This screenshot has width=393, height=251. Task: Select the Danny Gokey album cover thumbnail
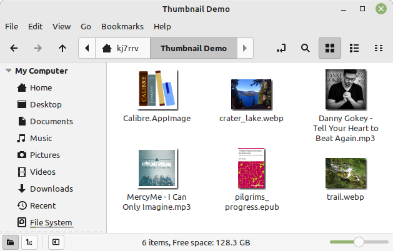346,90
